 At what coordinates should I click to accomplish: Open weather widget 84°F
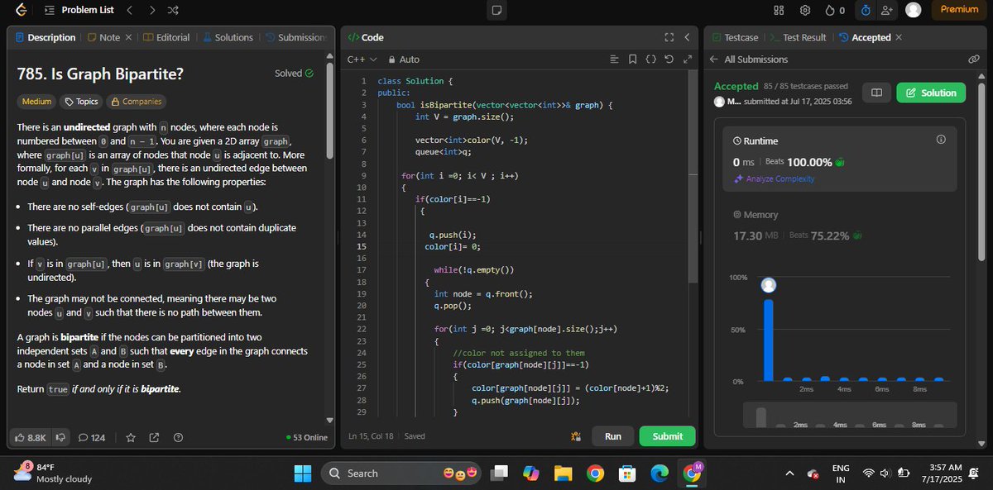pyautogui.click(x=54, y=473)
